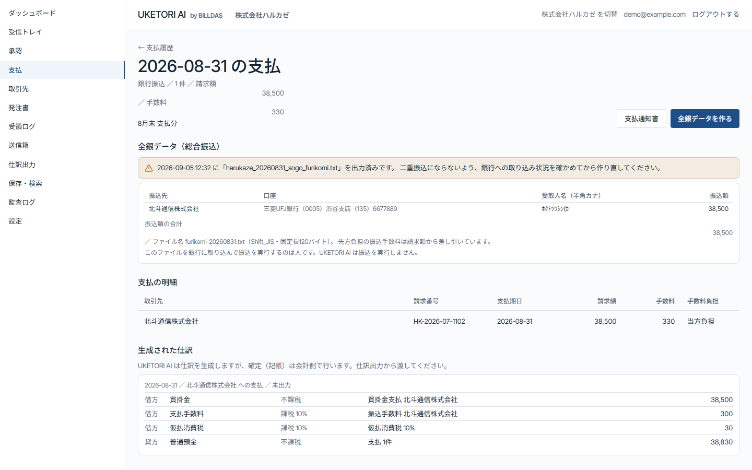Click 株式会社ハルカゼ を切替 in the header
Screen dimensions: 752x470
click(x=579, y=15)
